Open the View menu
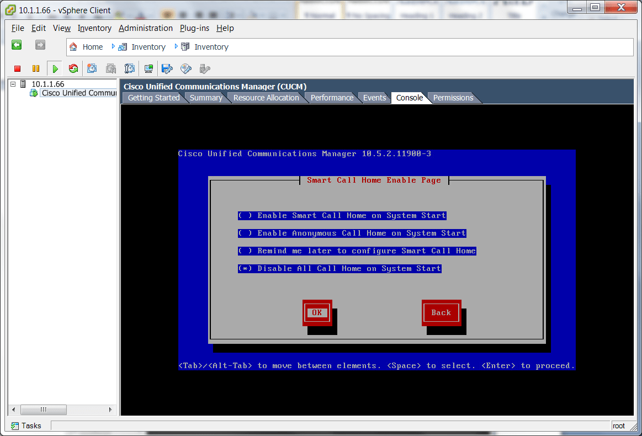642x436 pixels. point(62,28)
